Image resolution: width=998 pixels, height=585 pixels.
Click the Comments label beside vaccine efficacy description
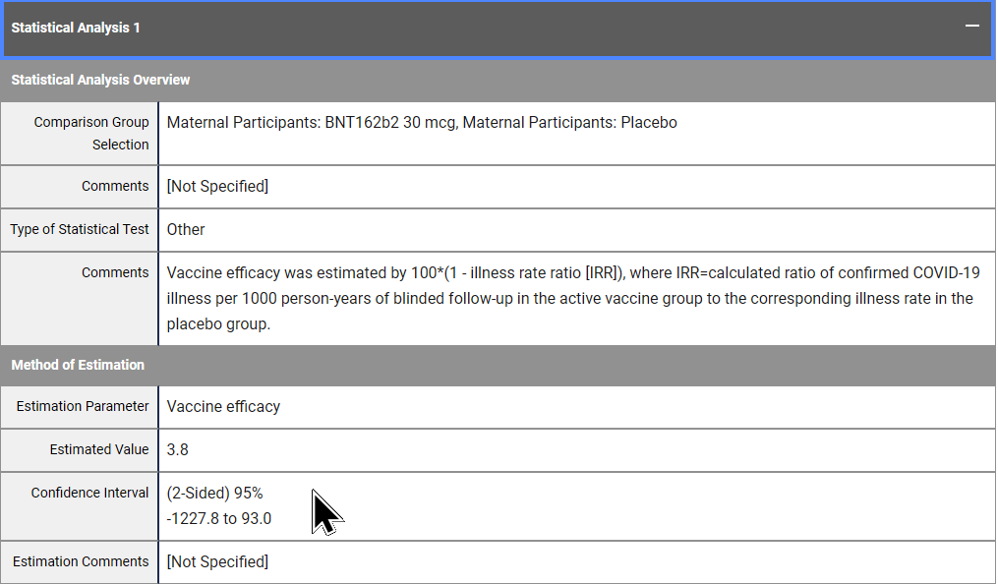(x=115, y=272)
